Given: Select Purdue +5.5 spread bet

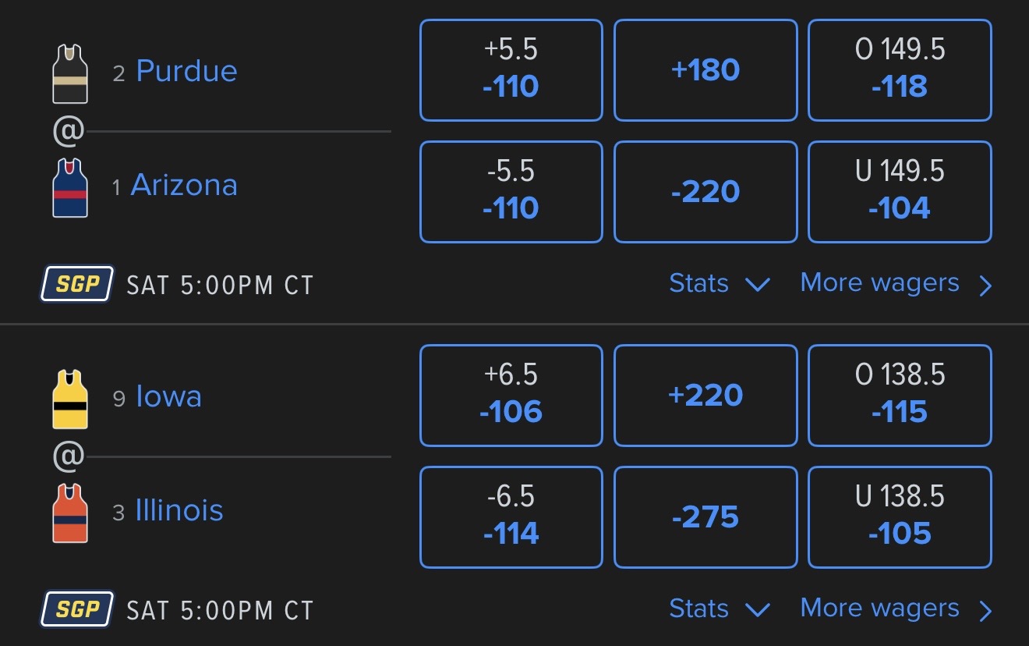Looking at the screenshot, I should (511, 70).
